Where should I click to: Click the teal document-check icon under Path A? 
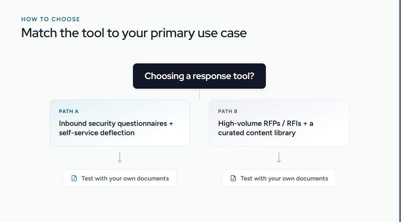[74, 178]
